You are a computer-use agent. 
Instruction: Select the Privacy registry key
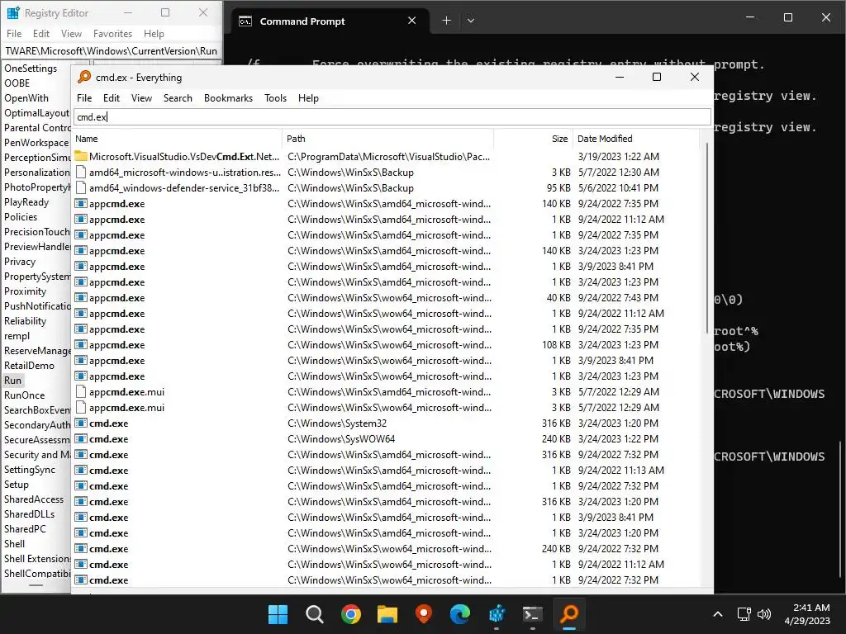20,262
